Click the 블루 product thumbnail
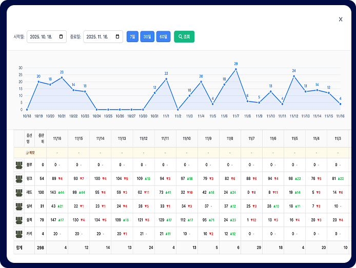 [x=19, y=165]
